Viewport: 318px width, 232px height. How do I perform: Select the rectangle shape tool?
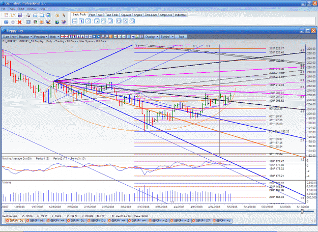(x=119, y=21)
